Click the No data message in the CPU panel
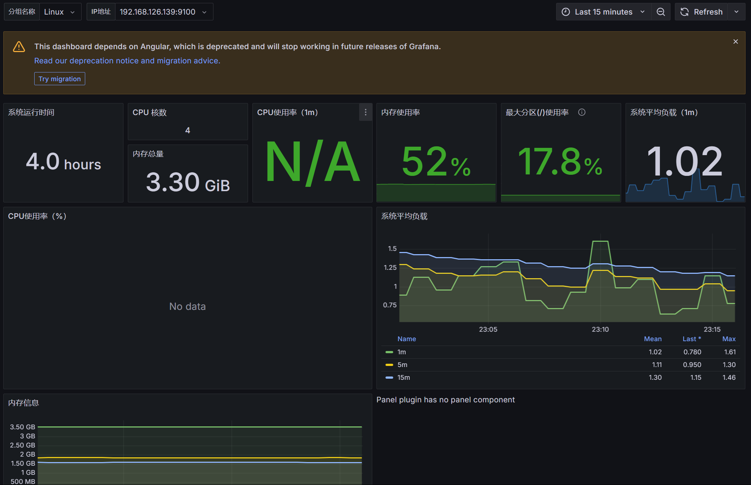This screenshot has height=485, width=751. point(188,307)
